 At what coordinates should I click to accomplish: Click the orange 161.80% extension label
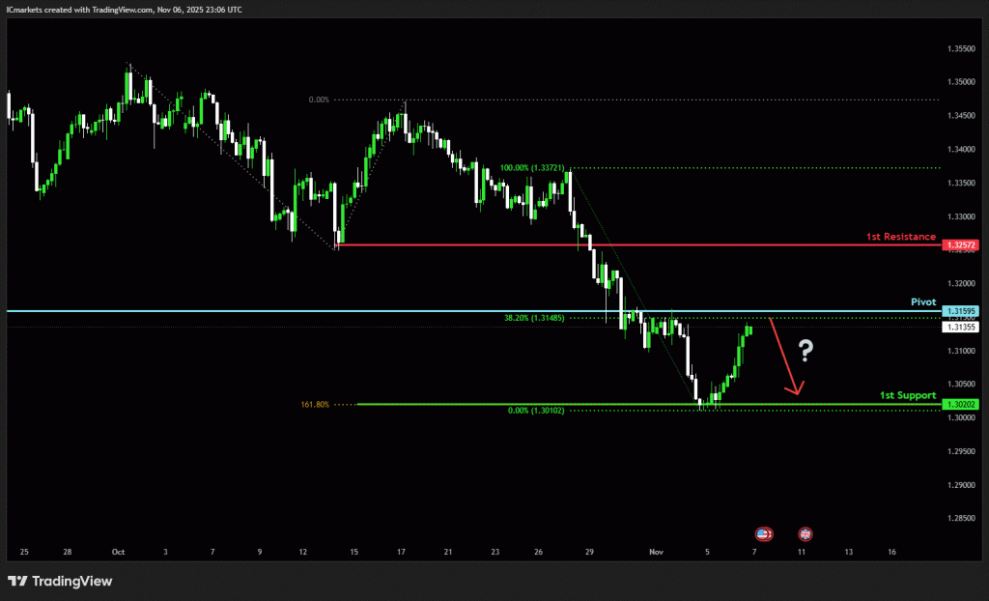click(315, 405)
